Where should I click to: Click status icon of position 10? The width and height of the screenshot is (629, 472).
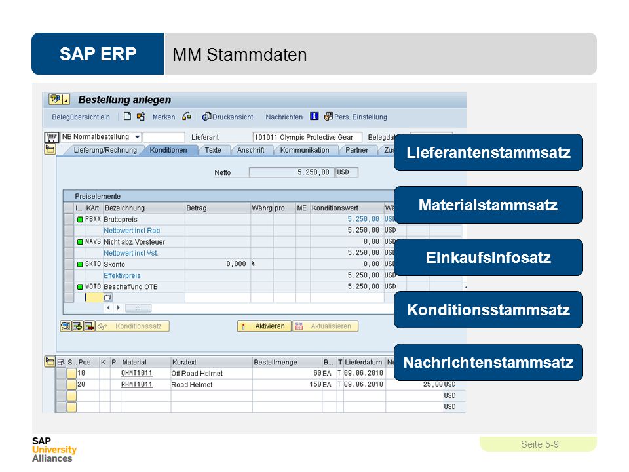pyautogui.click(x=71, y=373)
